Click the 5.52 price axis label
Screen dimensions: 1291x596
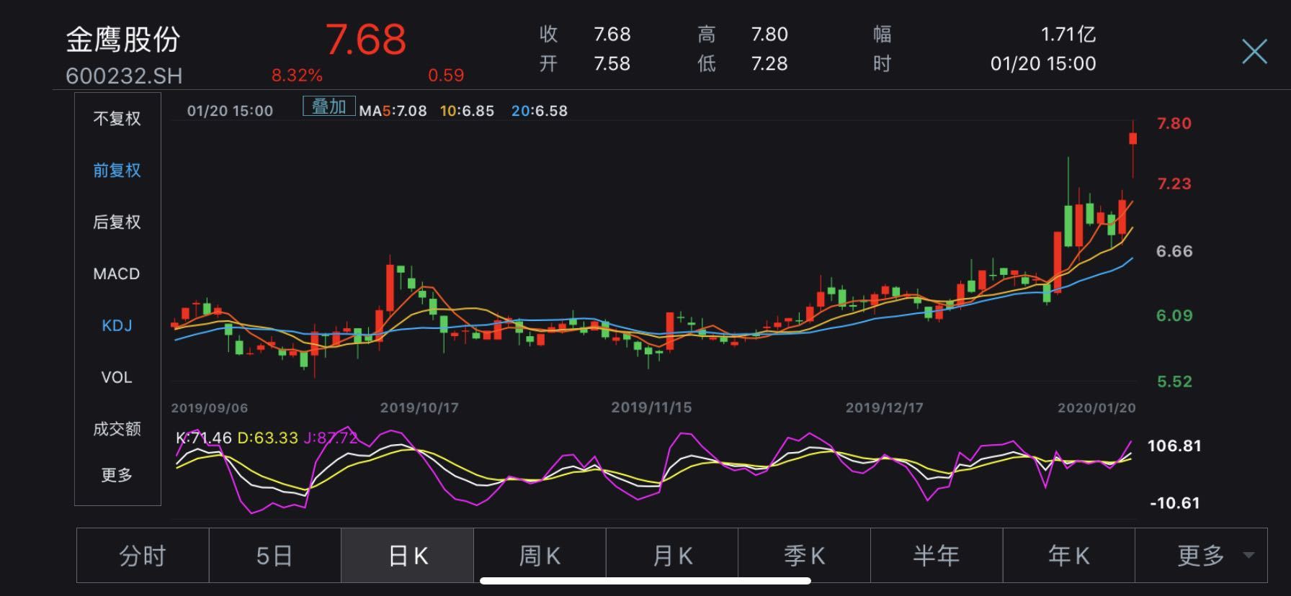click(1174, 382)
